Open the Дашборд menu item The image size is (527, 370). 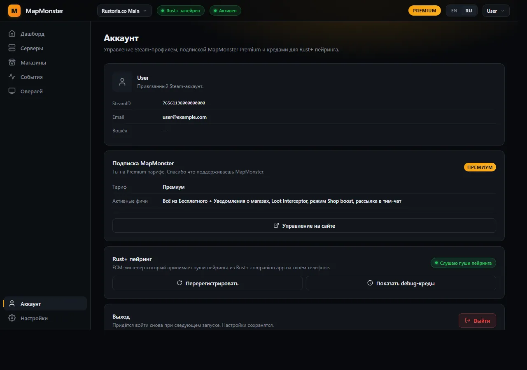[45, 34]
